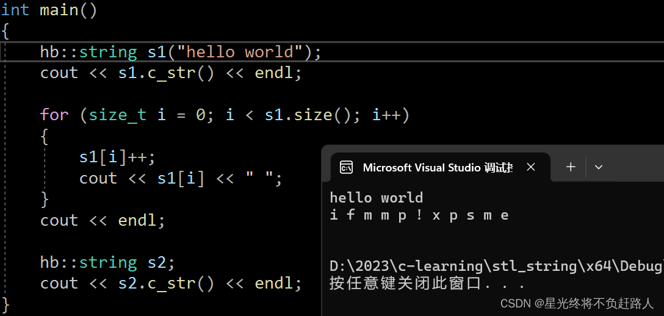Click the CSDN watermark author text
The height and width of the screenshot is (316, 664).
click(577, 303)
